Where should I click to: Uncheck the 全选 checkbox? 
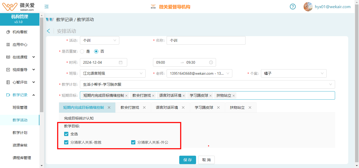[x=66, y=134]
